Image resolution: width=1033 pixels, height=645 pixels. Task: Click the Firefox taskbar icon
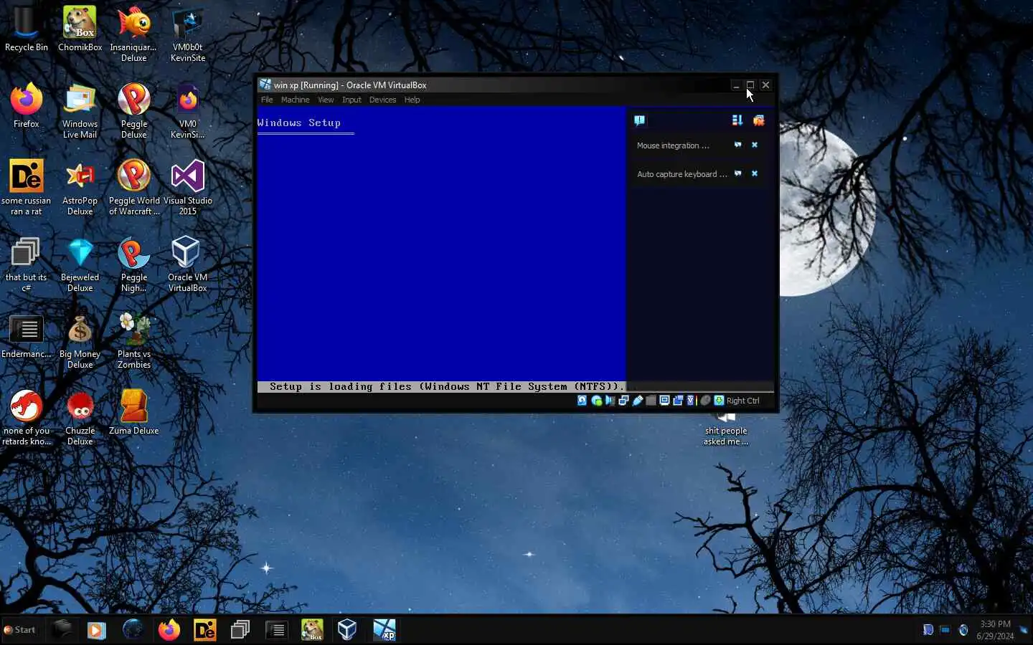pyautogui.click(x=169, y=630)
